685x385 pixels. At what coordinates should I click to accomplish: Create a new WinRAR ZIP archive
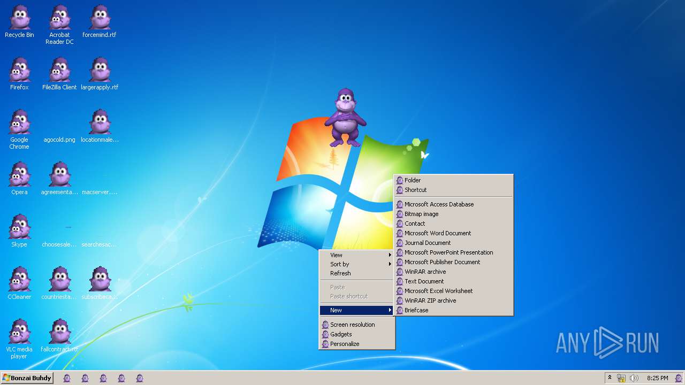coord(453,301)
